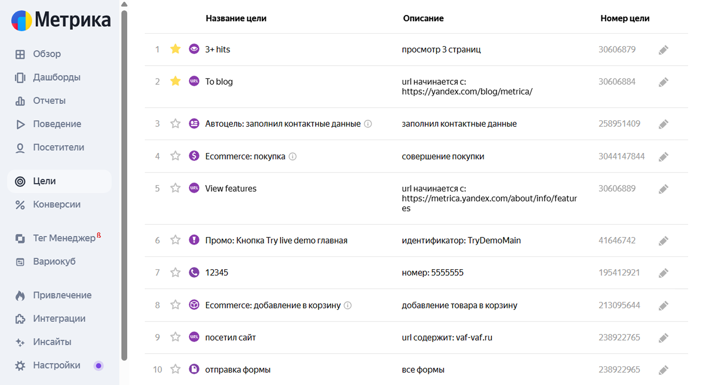The height and width of the screenshot is (385, 714).
Task: Go to Конверсии in the sidebar
Action: coord(56,204)
